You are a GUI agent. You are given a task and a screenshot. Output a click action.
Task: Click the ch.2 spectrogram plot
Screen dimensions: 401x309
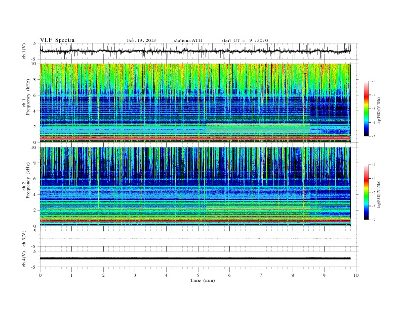pyautogui.click(x=195, y=187)
